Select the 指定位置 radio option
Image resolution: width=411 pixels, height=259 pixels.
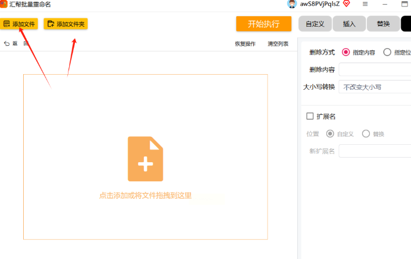[387, 52]
